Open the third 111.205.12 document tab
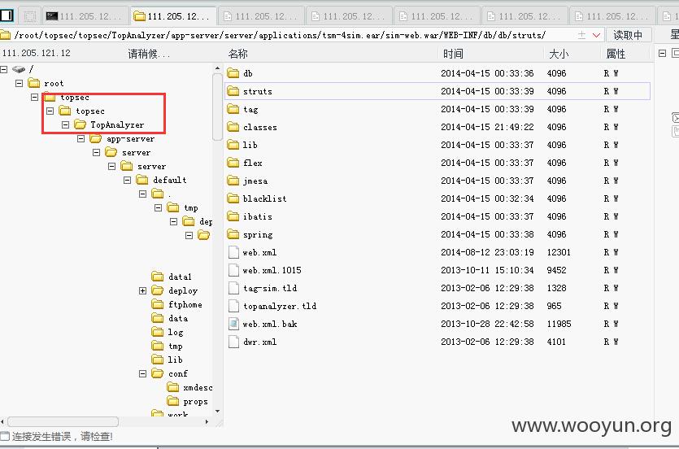The image size is (679, 449). (437, 16)
